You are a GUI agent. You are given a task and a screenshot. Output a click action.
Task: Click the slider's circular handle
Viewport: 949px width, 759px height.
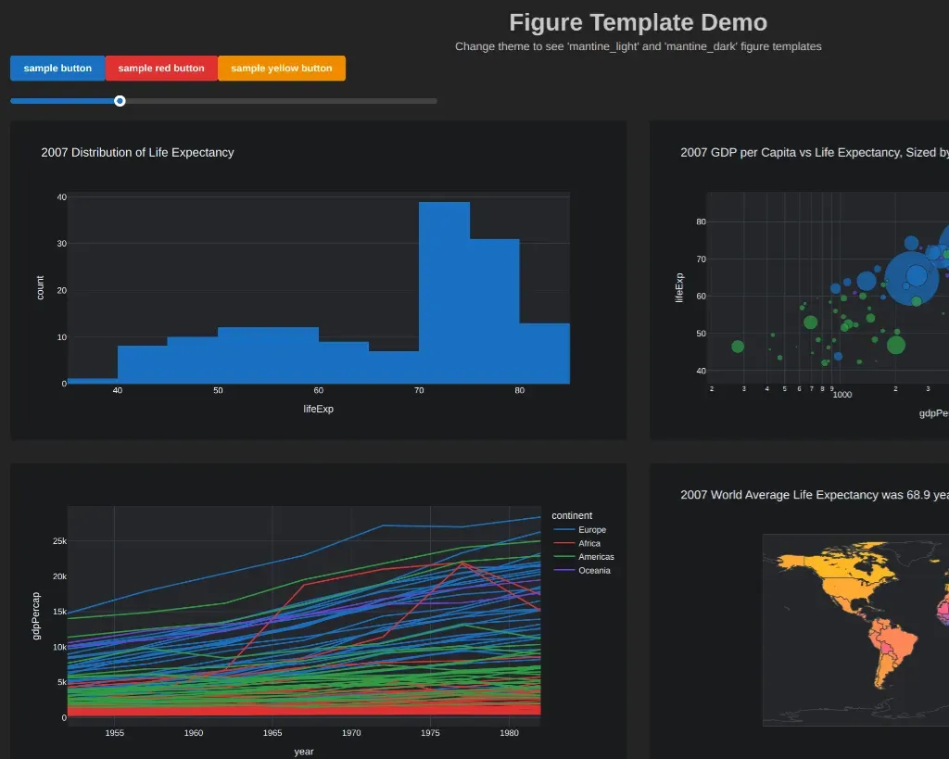(x=120, y=101)
